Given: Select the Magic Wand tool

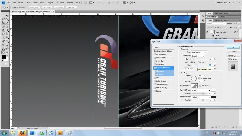Looking at the screenshot, I should [7, 19].
